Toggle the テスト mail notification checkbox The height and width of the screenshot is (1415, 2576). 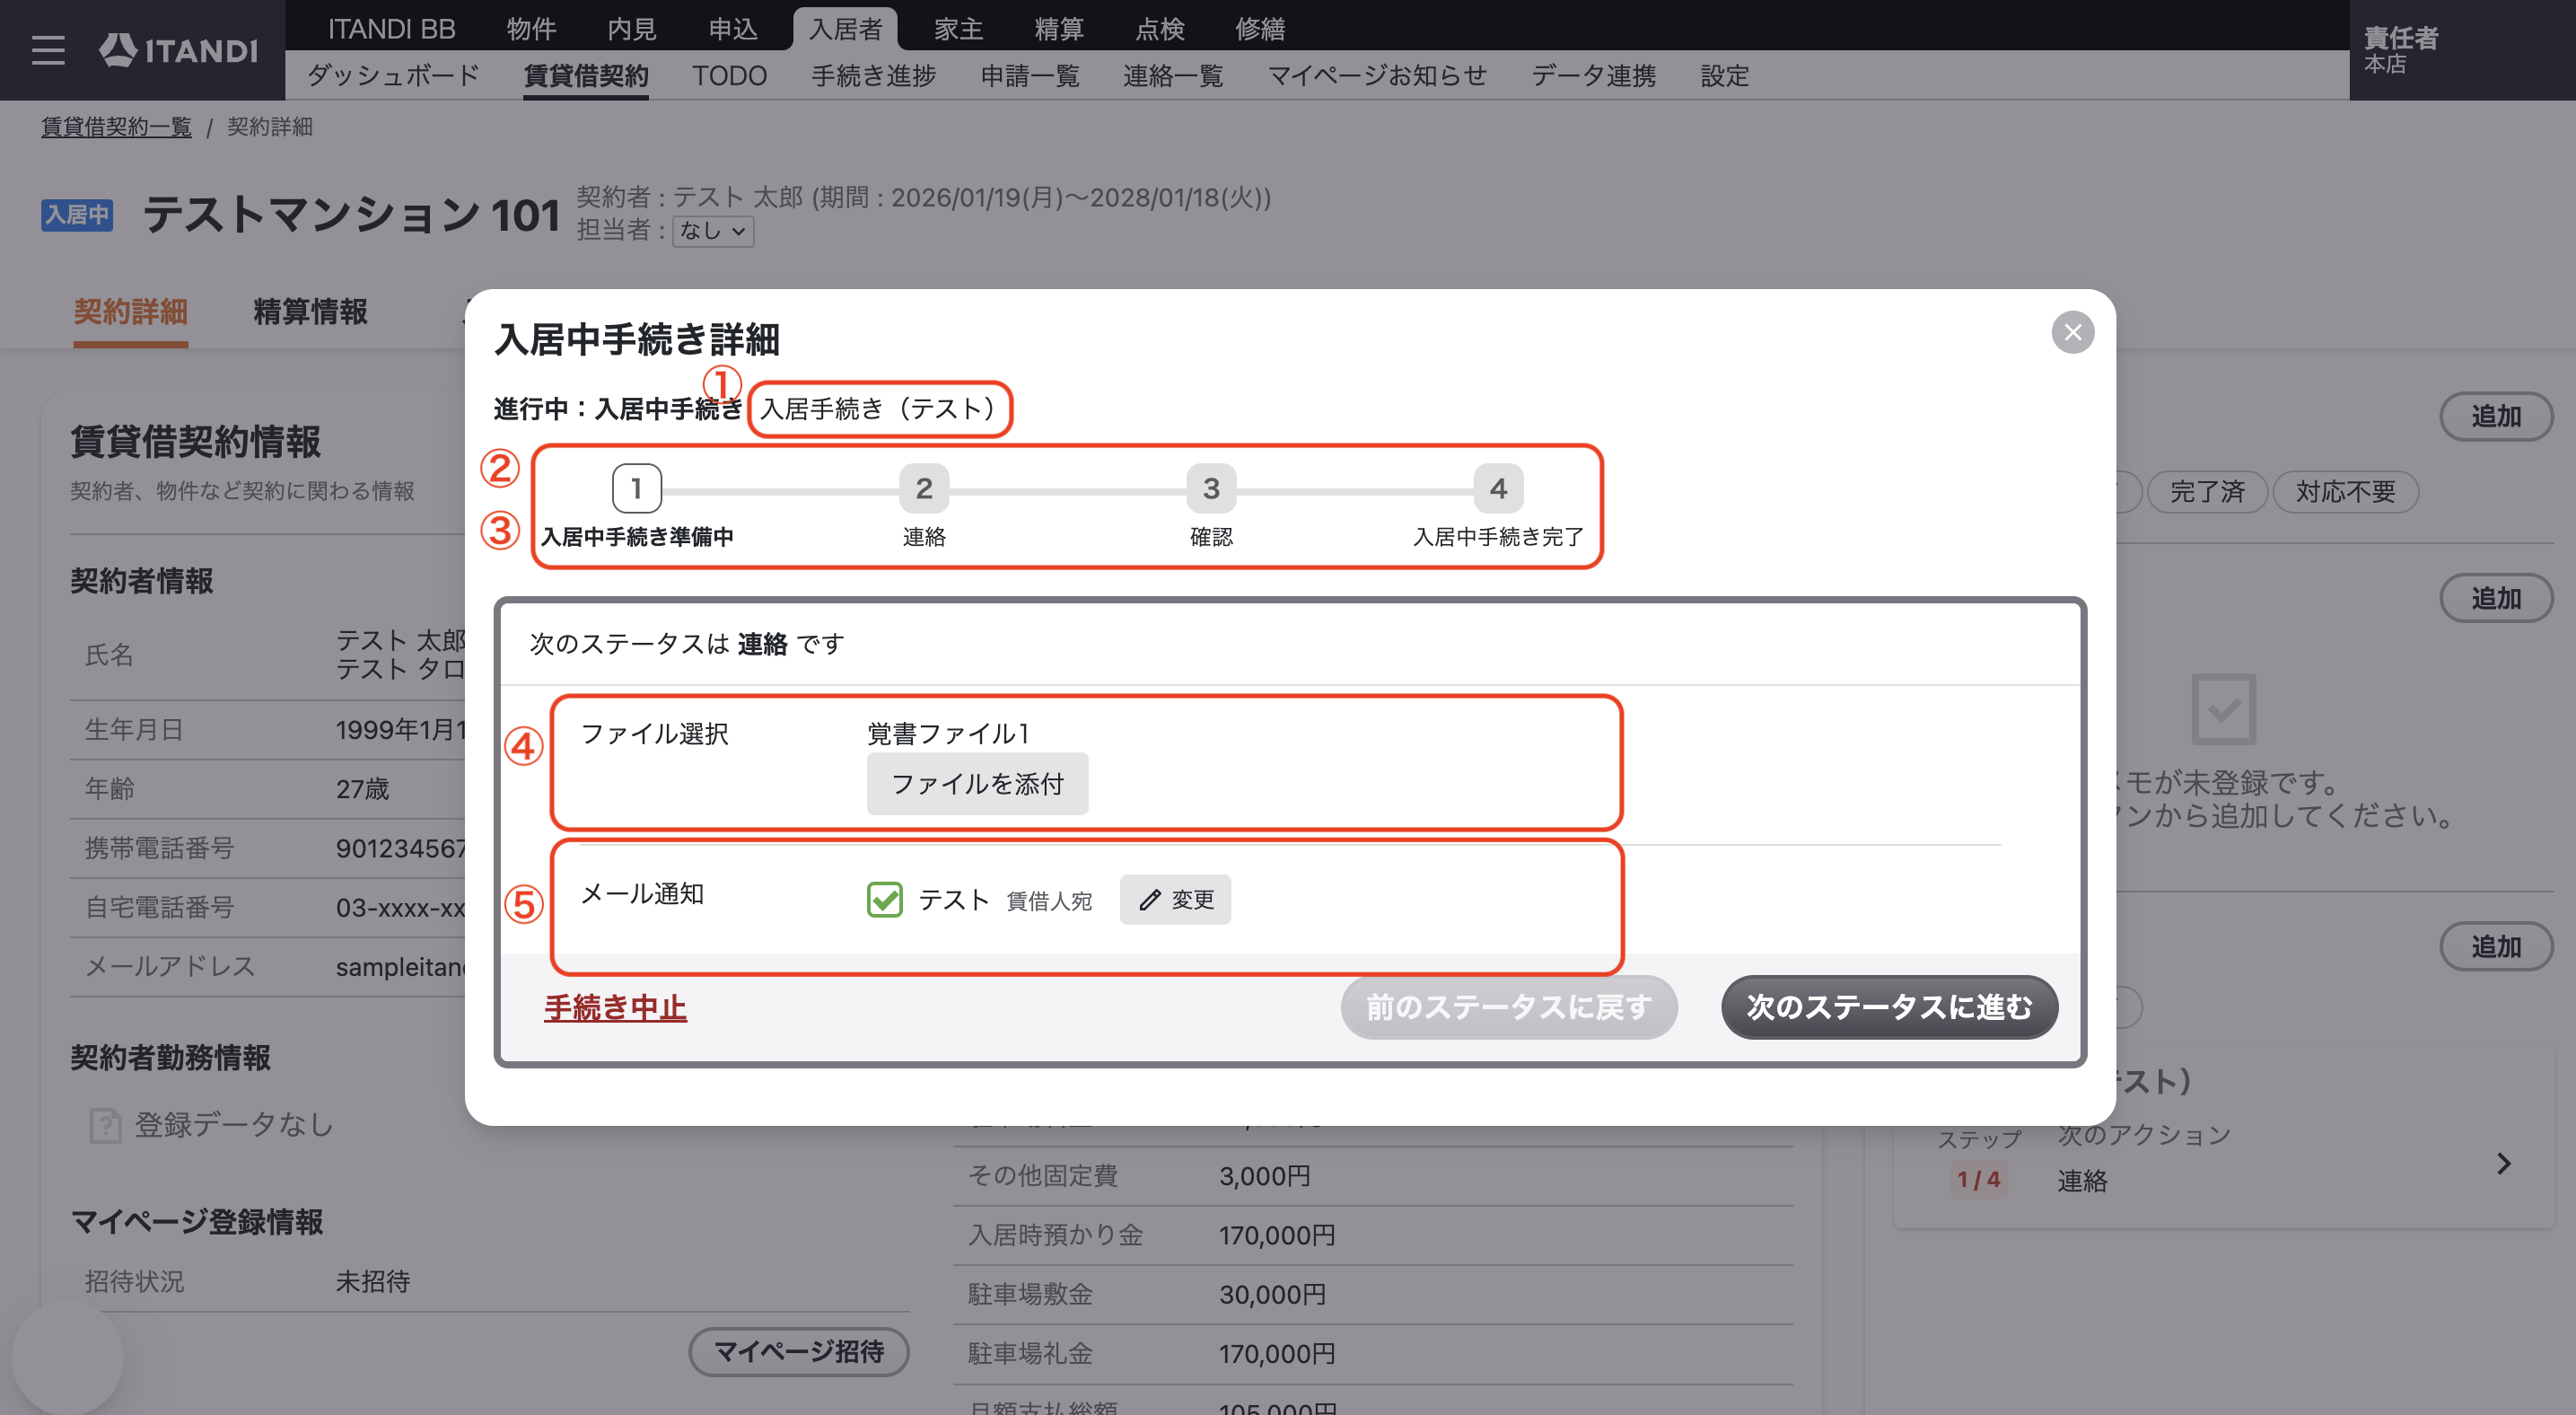click(885, 900)
